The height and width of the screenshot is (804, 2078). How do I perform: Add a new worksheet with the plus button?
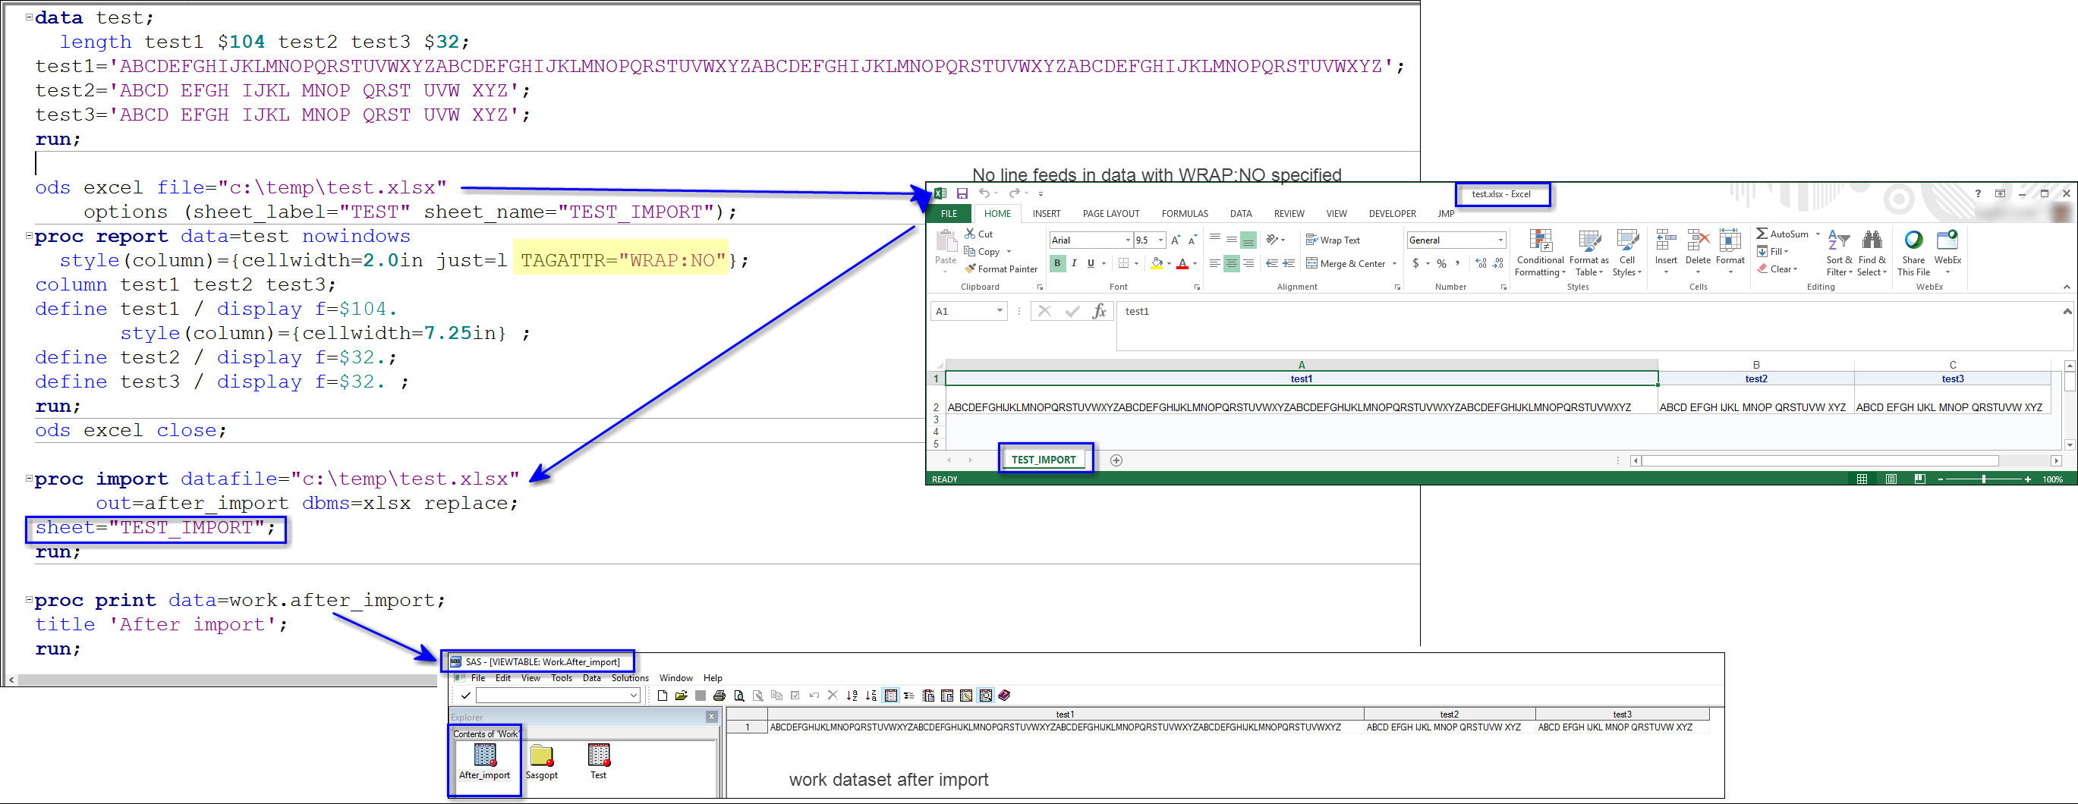click(1116, 460)
